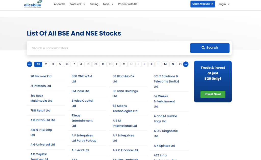This screenshot has width=261, height=160.
Task: Click the right arrow pagination button
Action: pos(186,64)
